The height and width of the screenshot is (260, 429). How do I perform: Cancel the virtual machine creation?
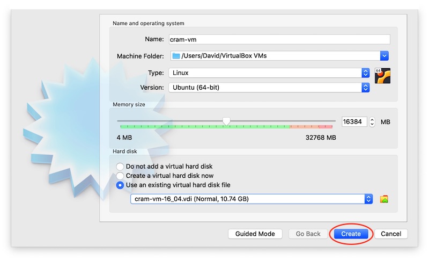(x=391, y=234)
